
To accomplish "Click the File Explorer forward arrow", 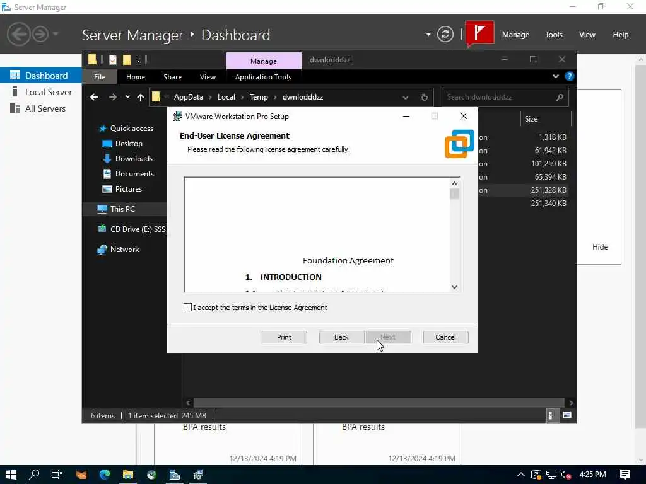I will coord(112,97).
